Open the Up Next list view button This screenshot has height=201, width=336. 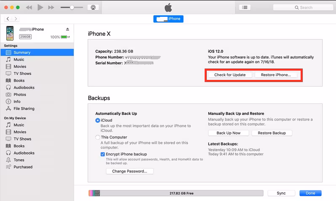(x=245, y=8)
